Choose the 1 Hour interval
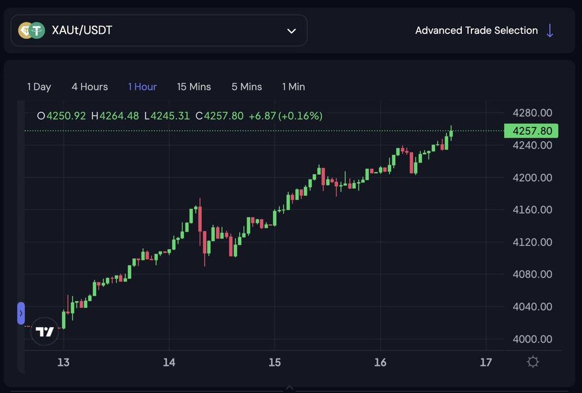The height and width of the screenshot is (393, 582). [142, 87]
